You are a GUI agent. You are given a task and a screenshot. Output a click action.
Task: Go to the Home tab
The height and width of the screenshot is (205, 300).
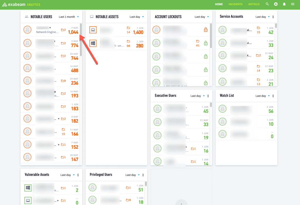click(219, 4)
